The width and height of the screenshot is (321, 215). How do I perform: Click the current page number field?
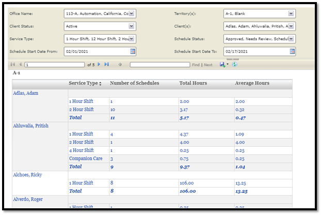click(54, 65)
